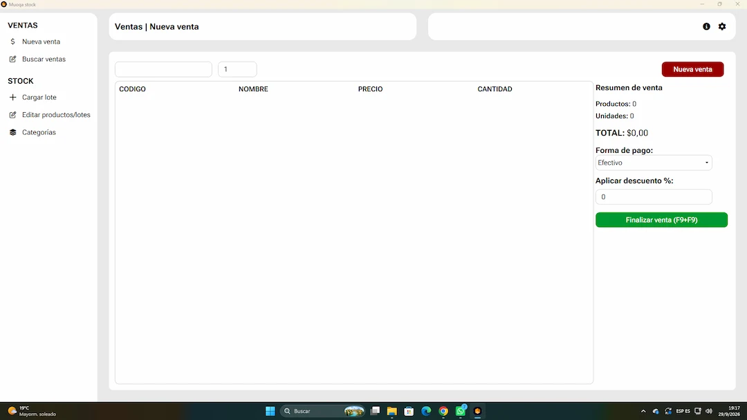
Task: Click Finalizar venta (F9+F9) button
Action: [x=661, y=220]
